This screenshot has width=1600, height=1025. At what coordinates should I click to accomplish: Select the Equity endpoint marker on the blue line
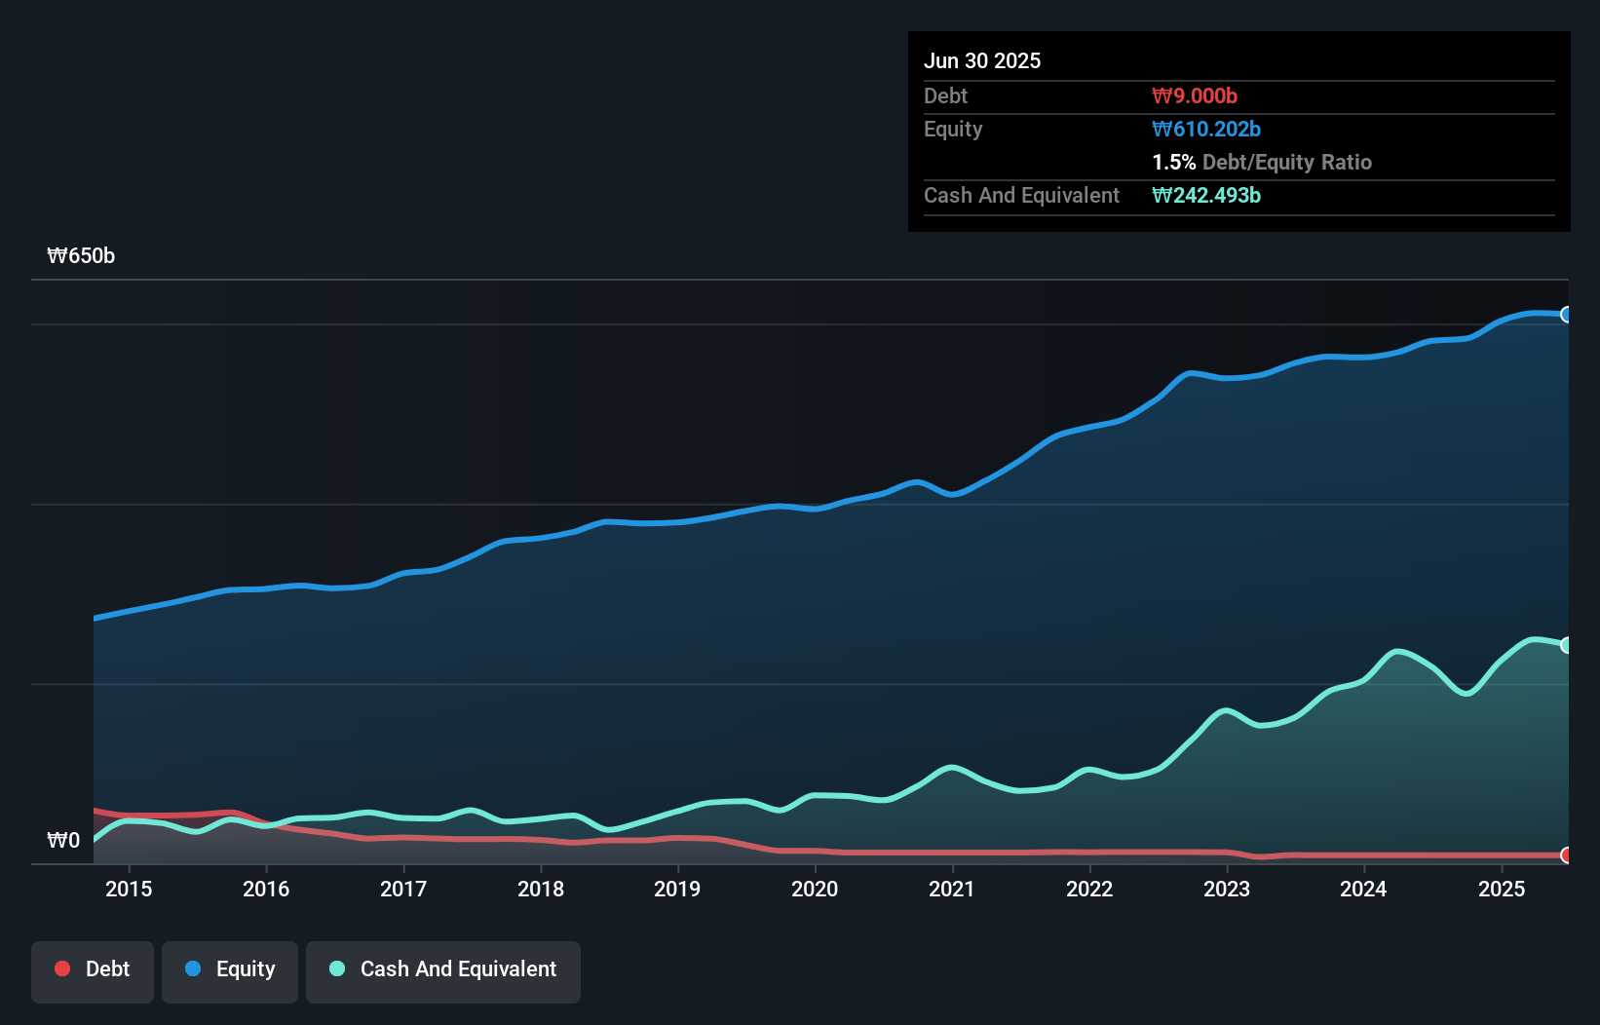point(1566,315)
